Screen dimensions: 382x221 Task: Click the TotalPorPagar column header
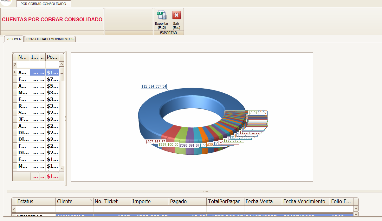point(225,201)
